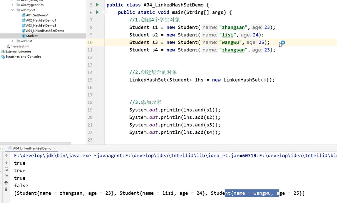Click the class icon beside A02_HashSetDemo1
The image size is (337, 203).
point(24,20)
